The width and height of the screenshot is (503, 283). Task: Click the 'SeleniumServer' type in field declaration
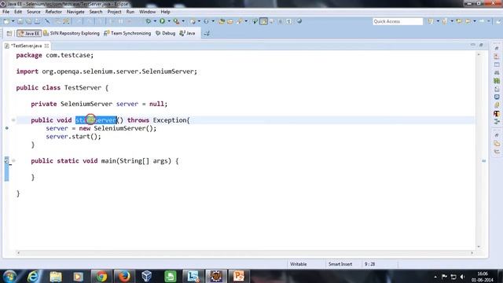[x=86, y=104]
